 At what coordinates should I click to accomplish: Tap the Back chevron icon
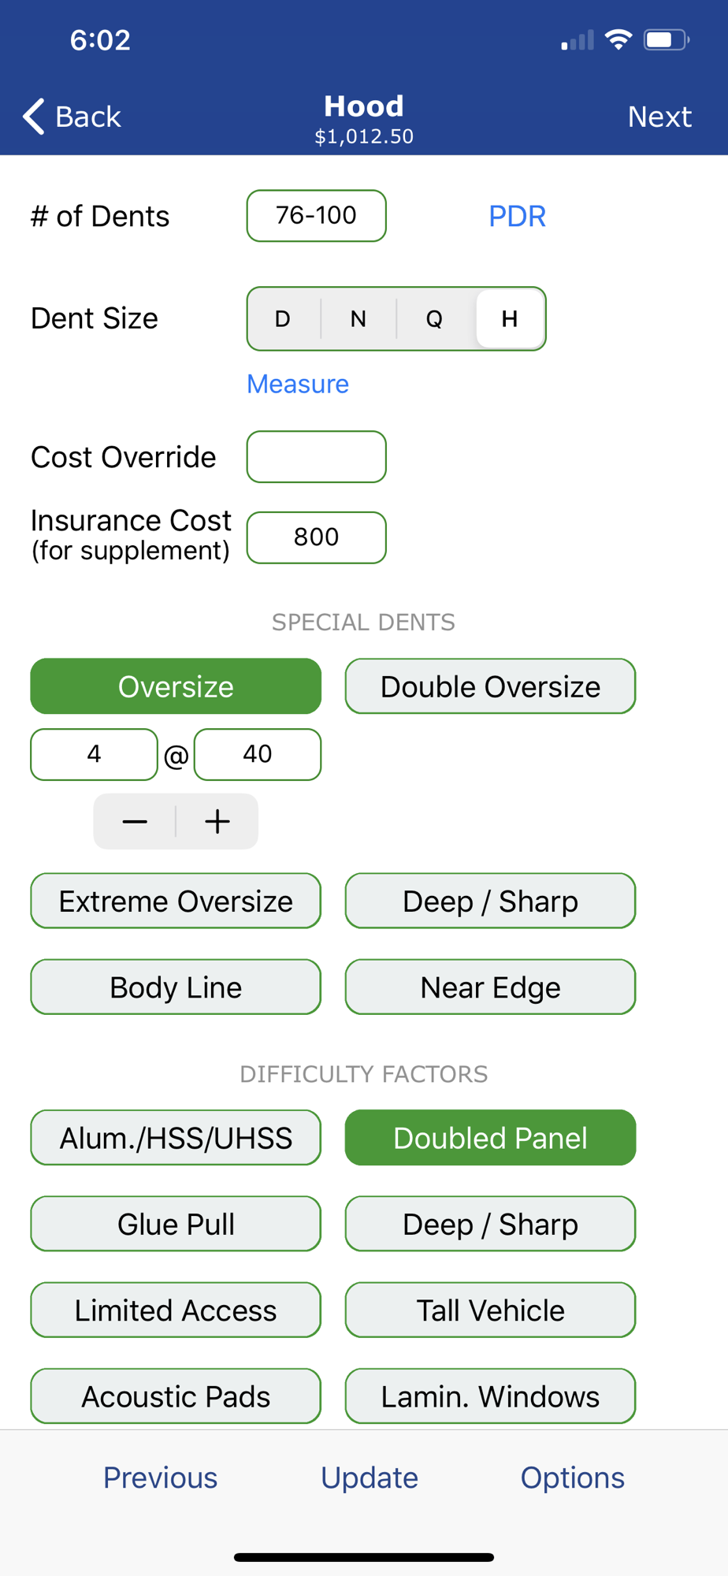coord(33,117)
